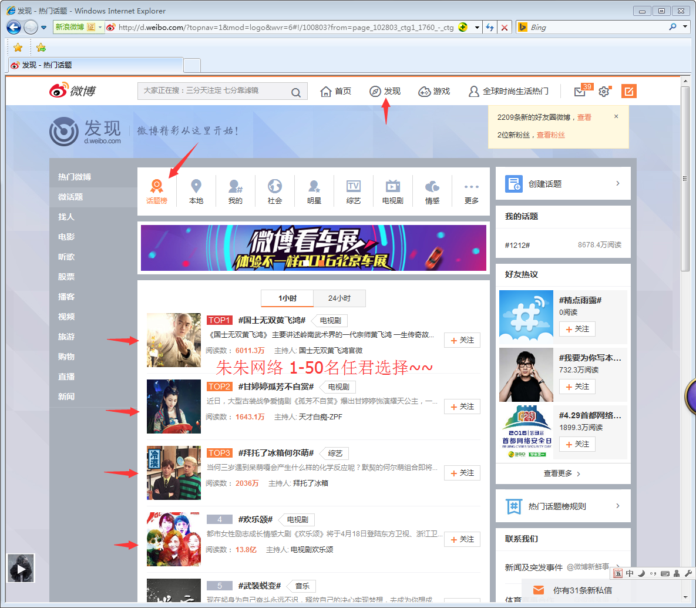The image size is (696, 608).
Task: Open user profile 全球时尚生活热门
Action: [509, 92]
